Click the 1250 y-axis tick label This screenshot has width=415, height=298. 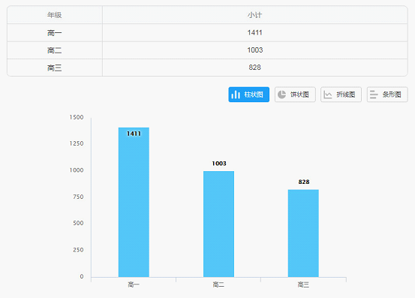pyautogui.click(x=77, y=143)
